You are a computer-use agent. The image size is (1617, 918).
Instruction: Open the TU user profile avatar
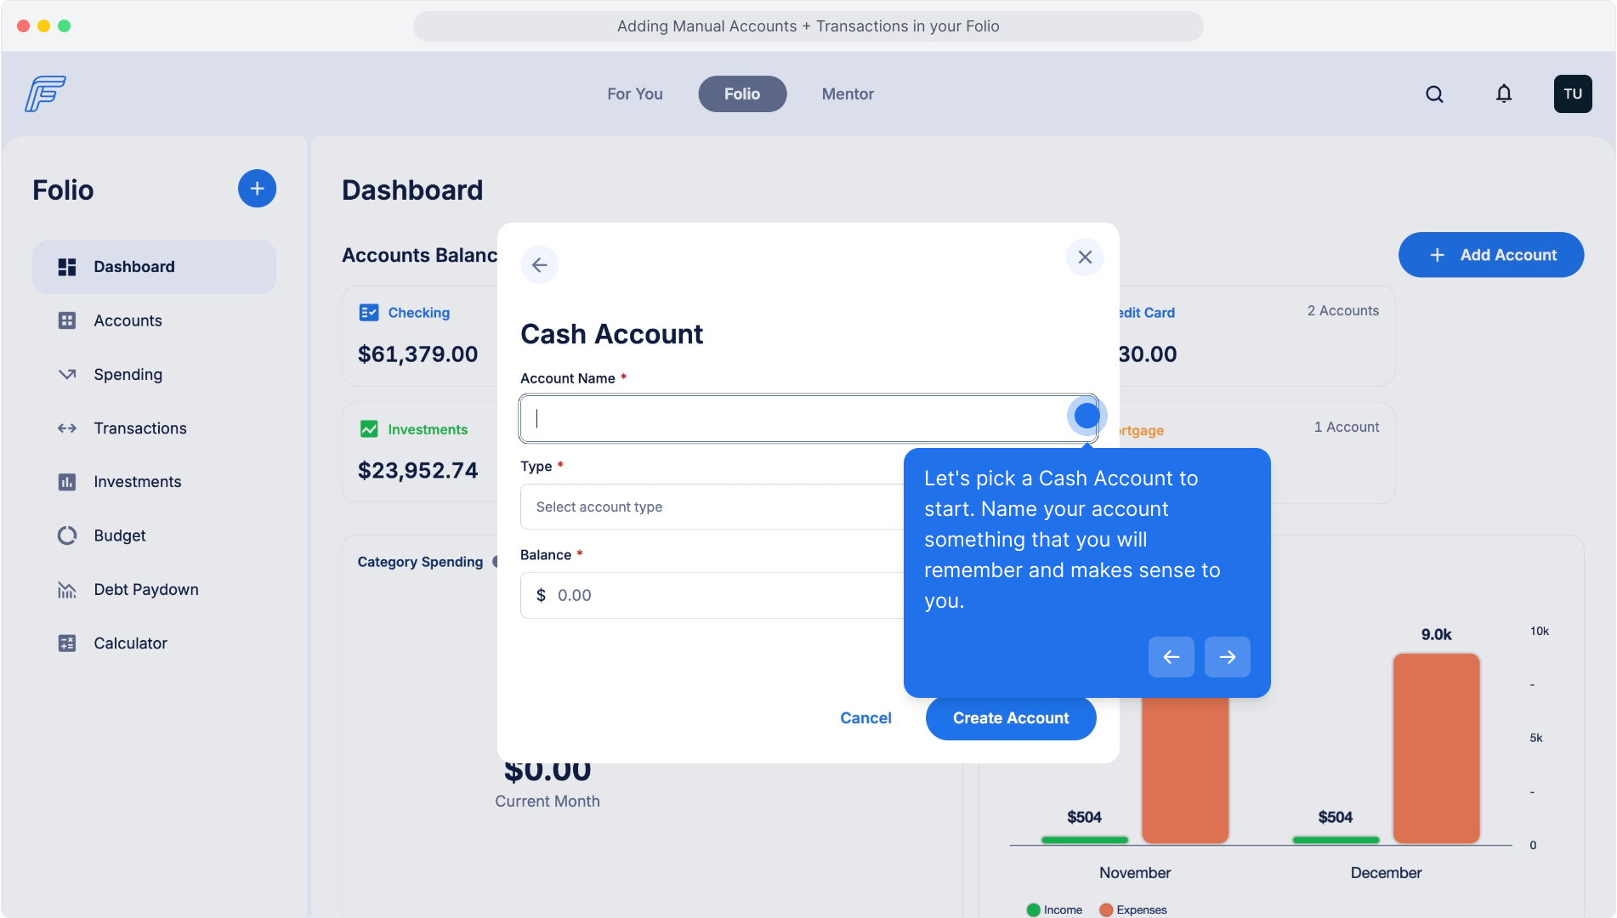(x=1573, y=94)
